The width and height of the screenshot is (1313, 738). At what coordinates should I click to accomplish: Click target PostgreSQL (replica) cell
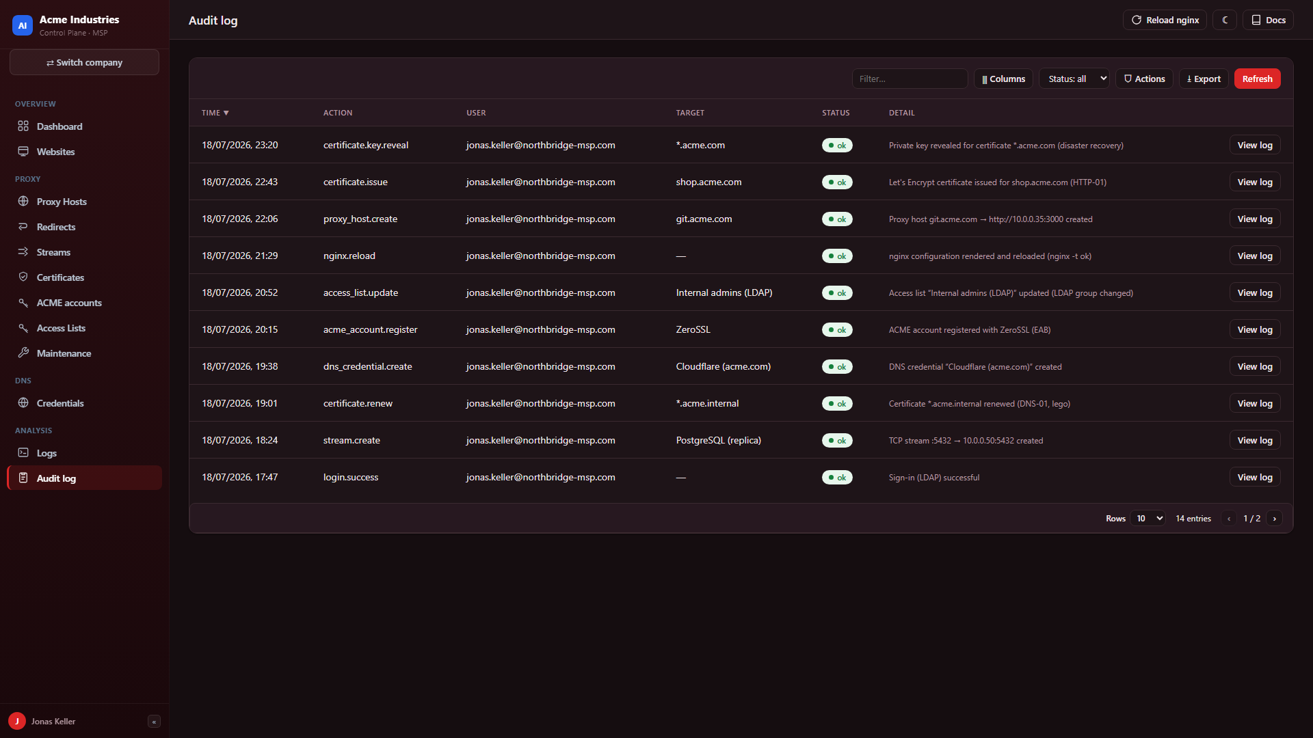coord(718,440)
